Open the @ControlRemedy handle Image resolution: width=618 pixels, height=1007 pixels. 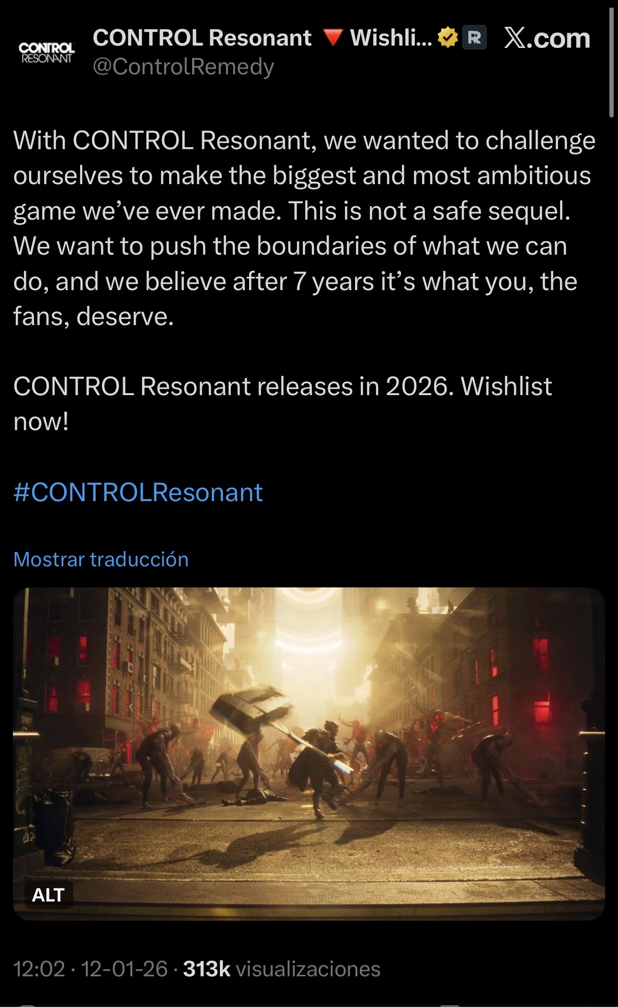[x=183, y=67]
